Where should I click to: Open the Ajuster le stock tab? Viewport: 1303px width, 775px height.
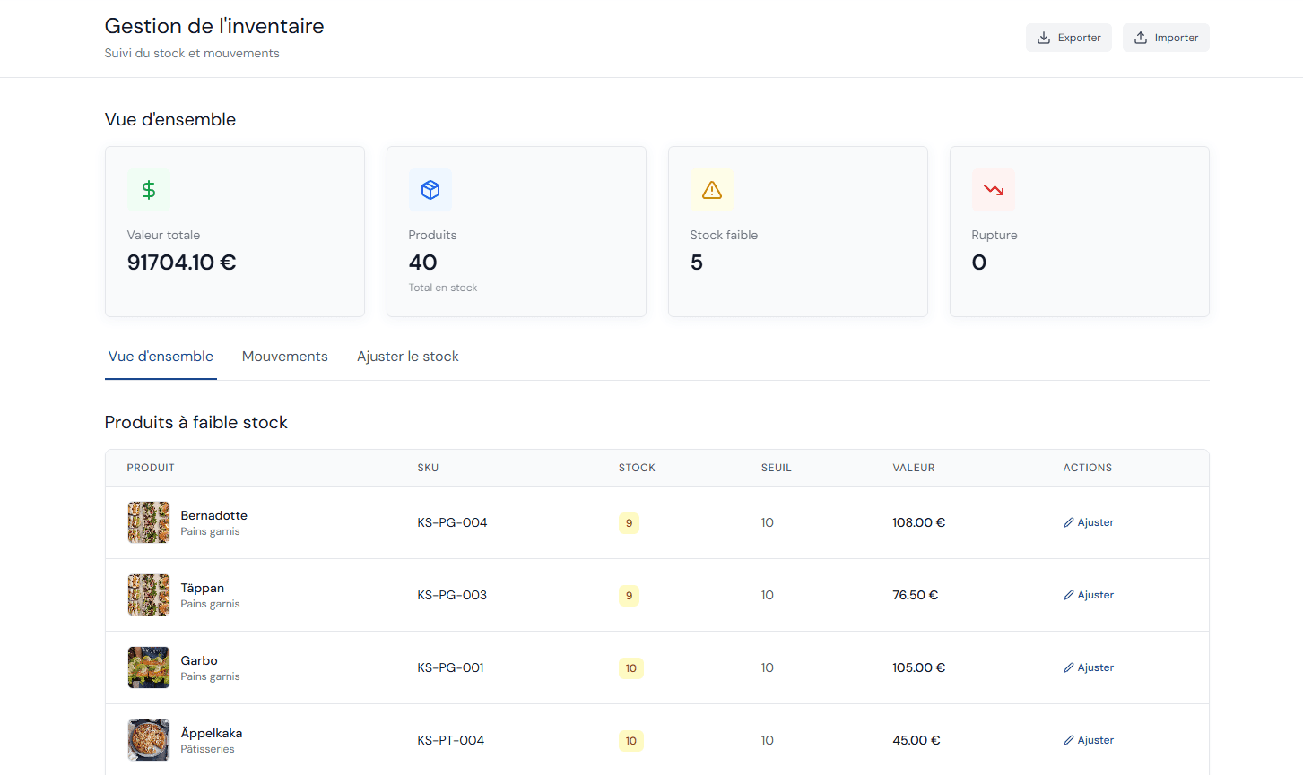pos(408,357)
